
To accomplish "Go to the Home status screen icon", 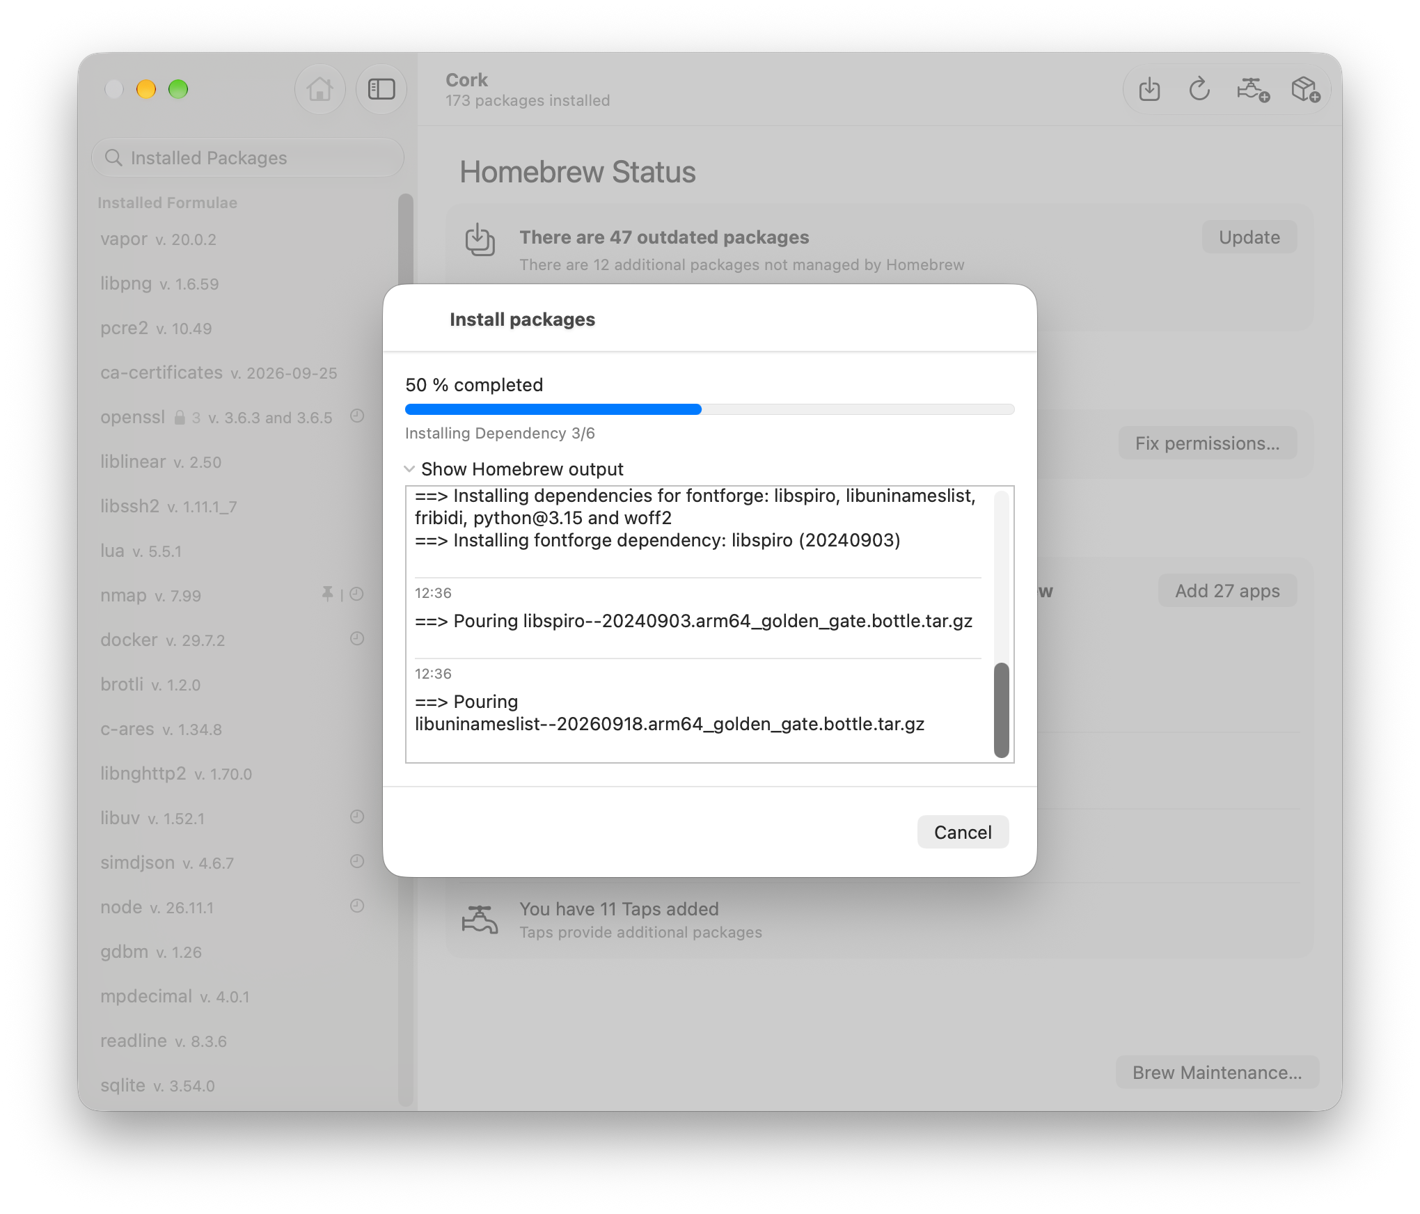I will (x=319, y=89).
